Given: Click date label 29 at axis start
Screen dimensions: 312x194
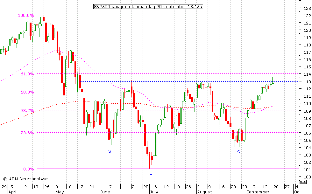Looking at the screenshot, I should (x=4, y=187).
